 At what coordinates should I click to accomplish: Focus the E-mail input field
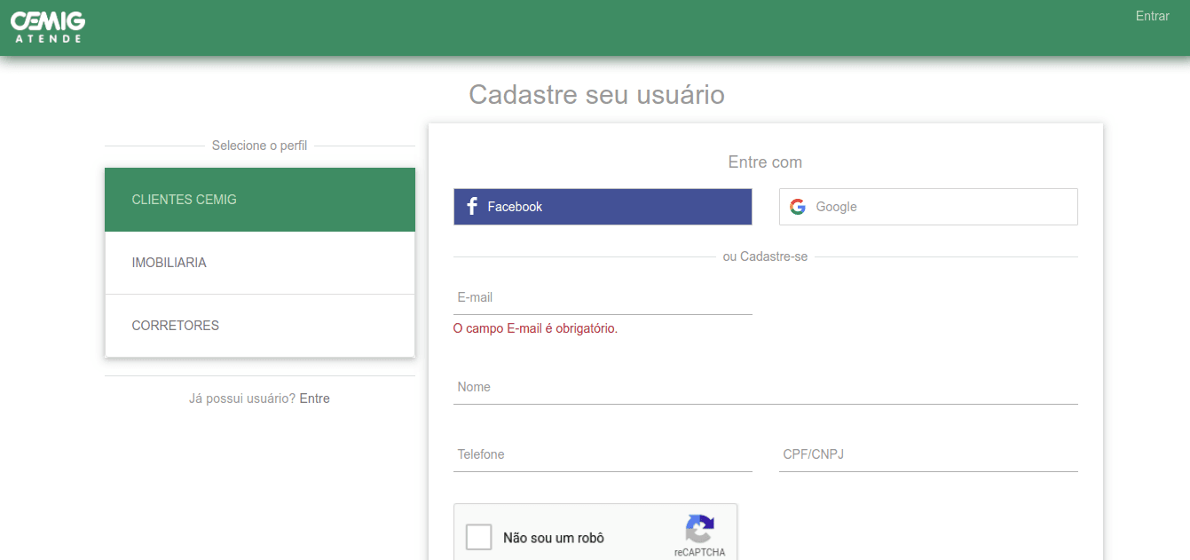click(603, 297)
